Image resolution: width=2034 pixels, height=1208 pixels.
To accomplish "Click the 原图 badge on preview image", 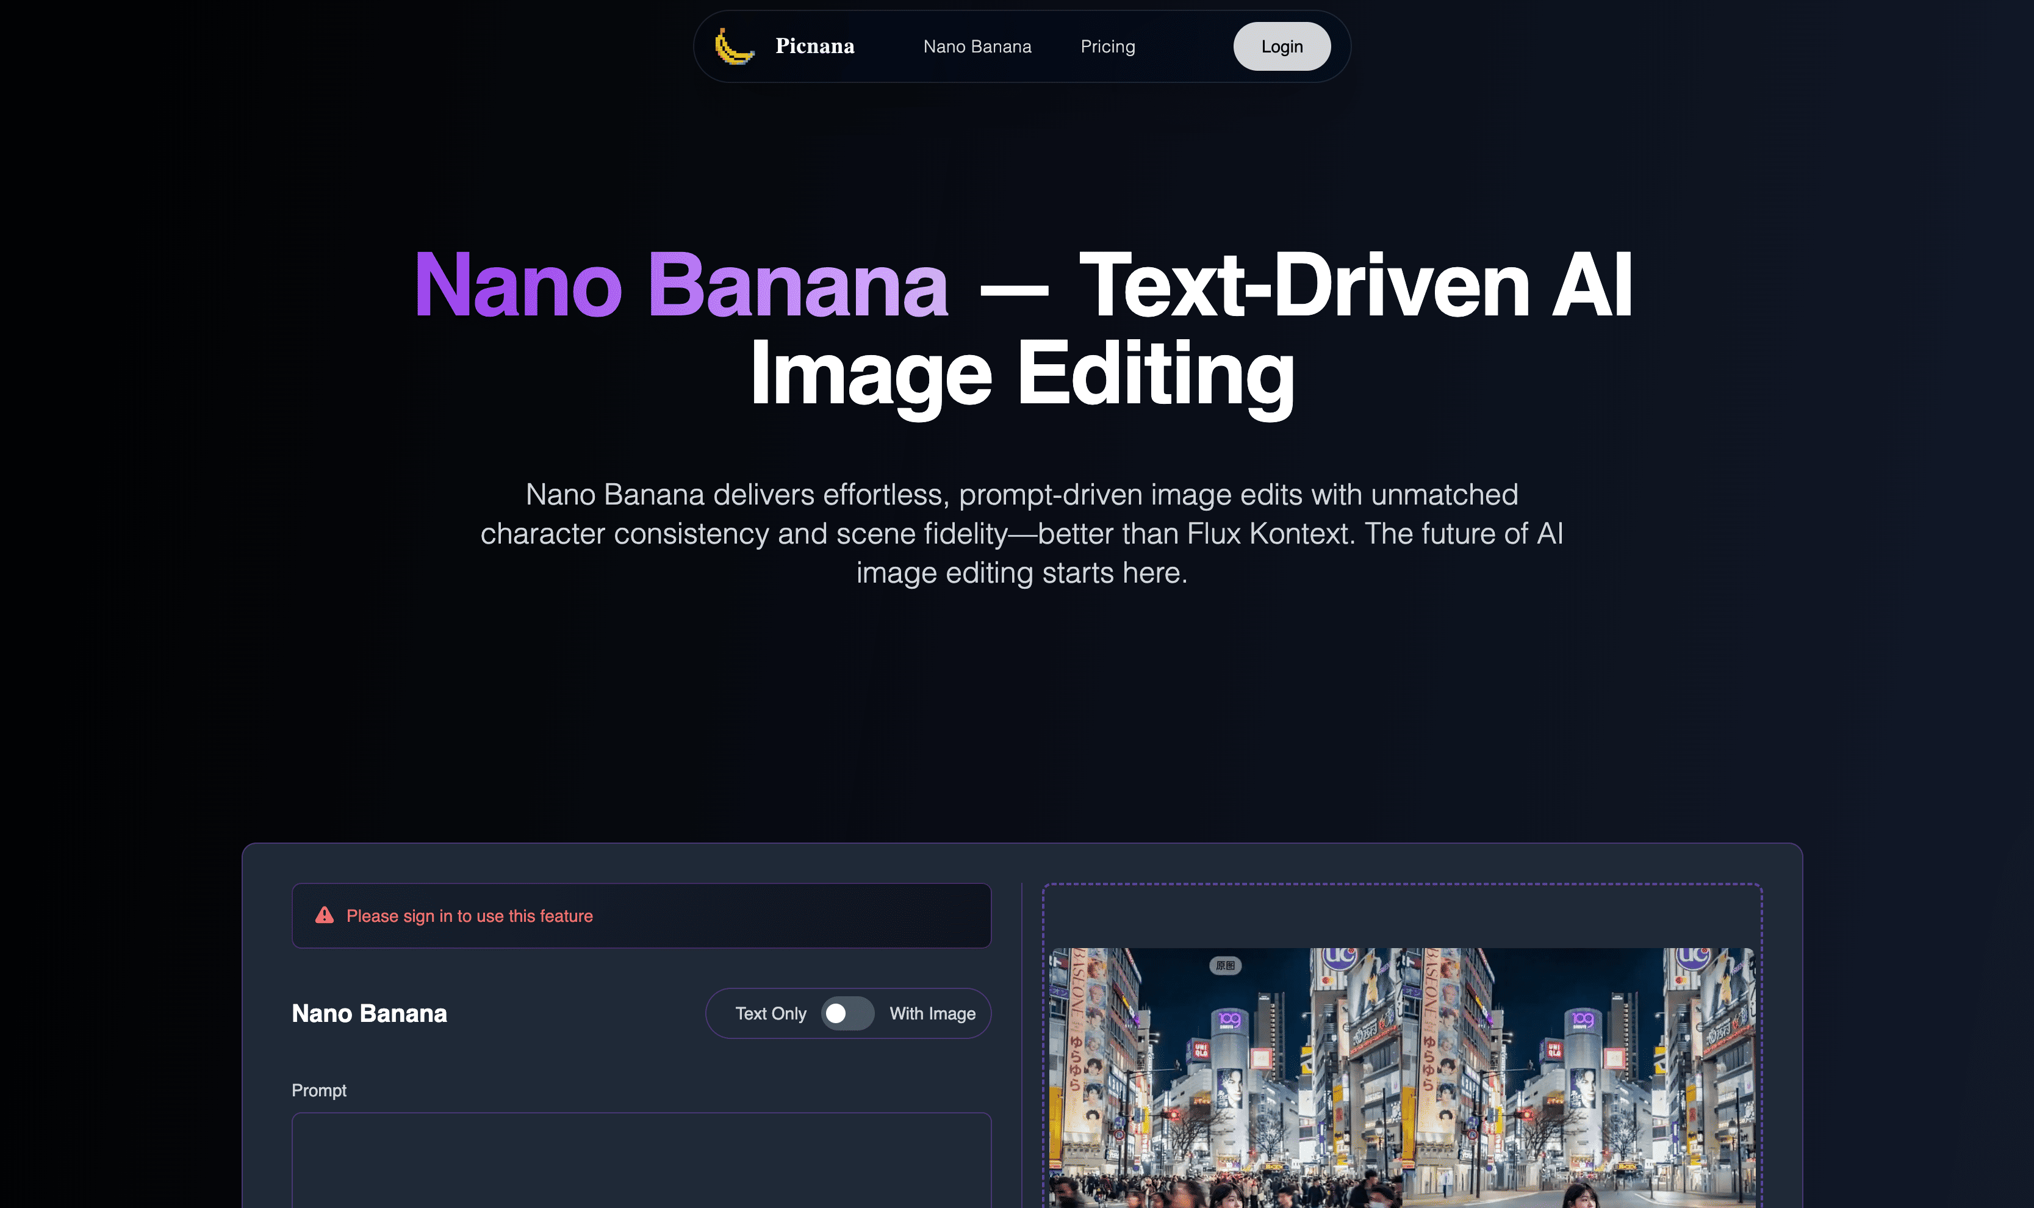I will [x=1225, y=965].
